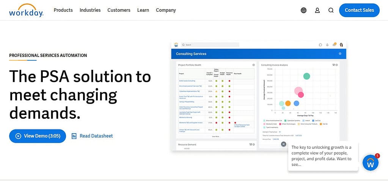
Task: Open the Company menu
Action: 166,10
